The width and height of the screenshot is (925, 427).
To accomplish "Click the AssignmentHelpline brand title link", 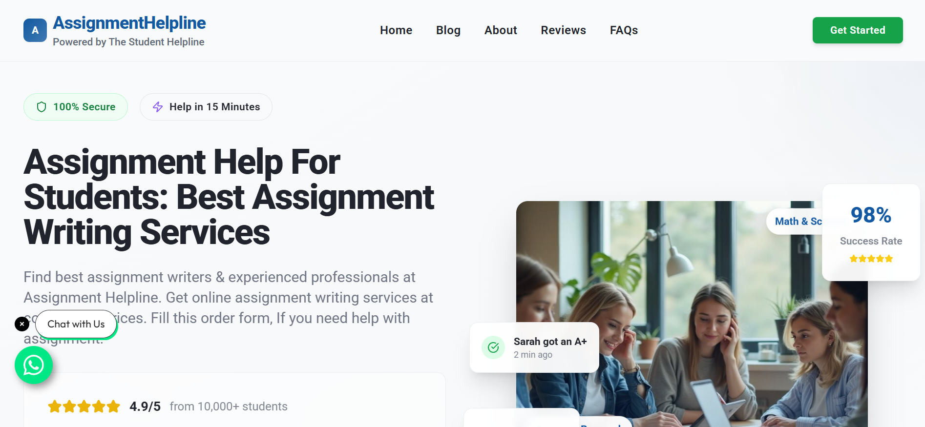I will pos(129,23).
